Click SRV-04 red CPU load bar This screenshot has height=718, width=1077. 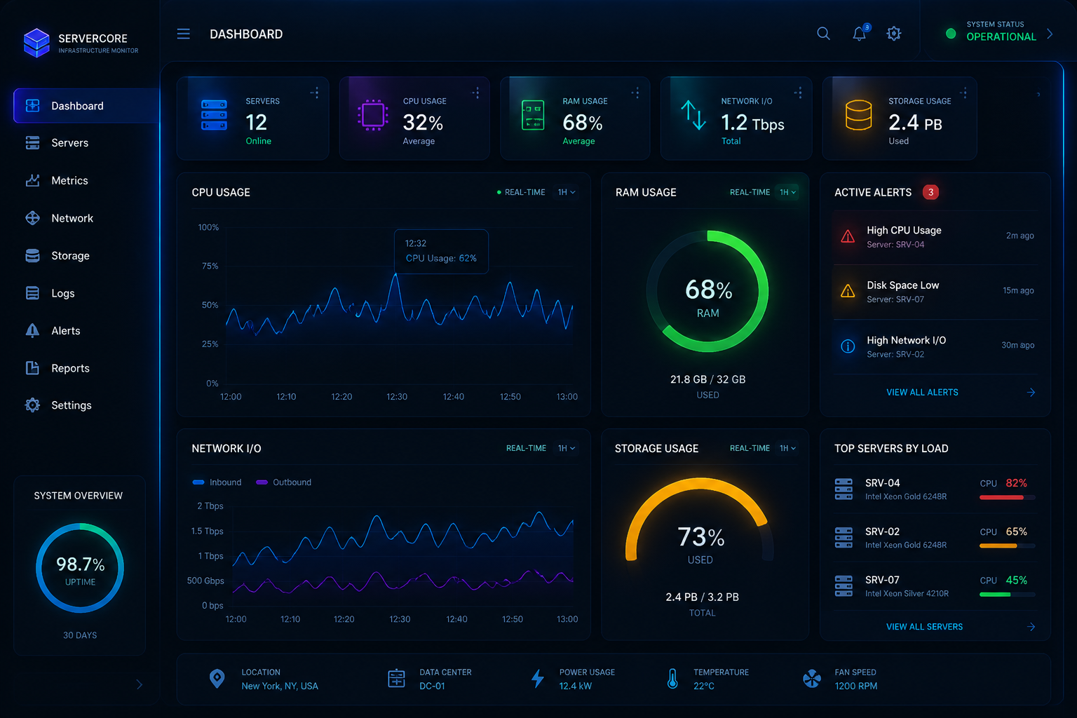click(x=1001, y=497)
